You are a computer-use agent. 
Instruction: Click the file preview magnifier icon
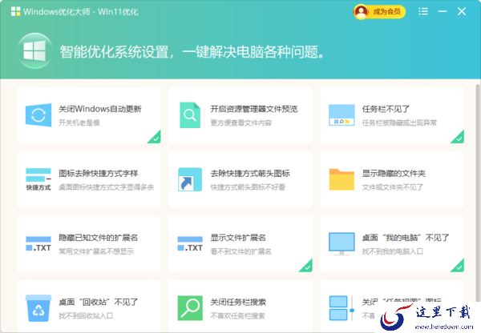(x=190, y=115)
